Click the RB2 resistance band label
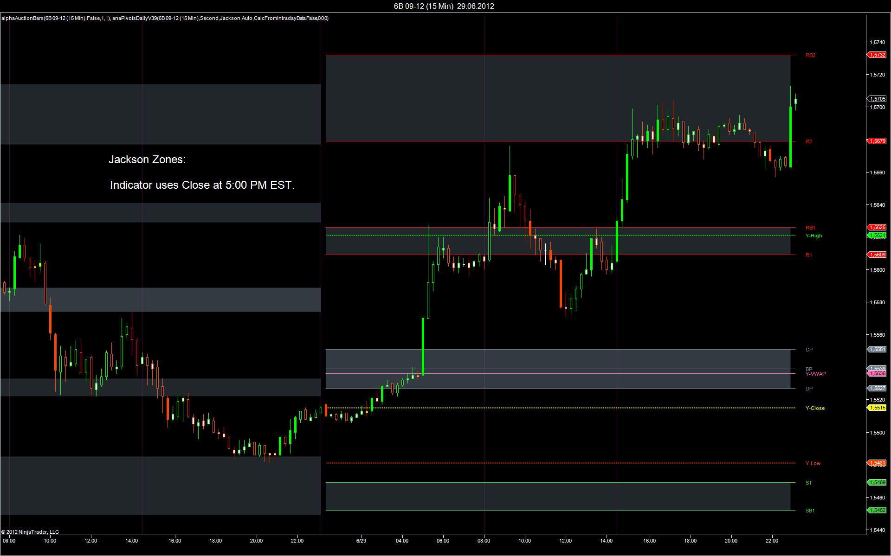Screen dimensions: 891x556 tap(810, 55)
